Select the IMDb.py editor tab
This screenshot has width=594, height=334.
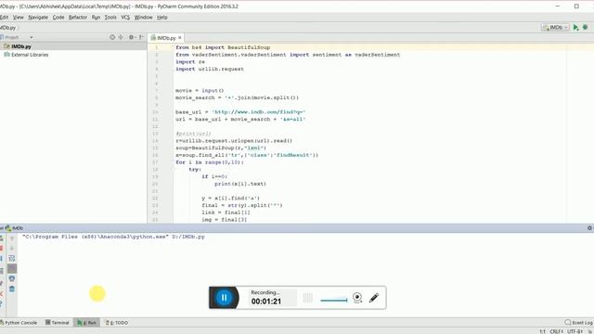(167, 38)
